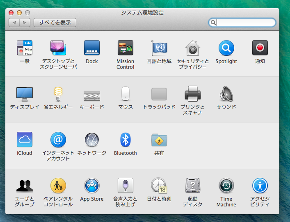This screenshot has height=222, width=290.
Task: Open ネットワーク globe icon
Action: tap(92, 139)
